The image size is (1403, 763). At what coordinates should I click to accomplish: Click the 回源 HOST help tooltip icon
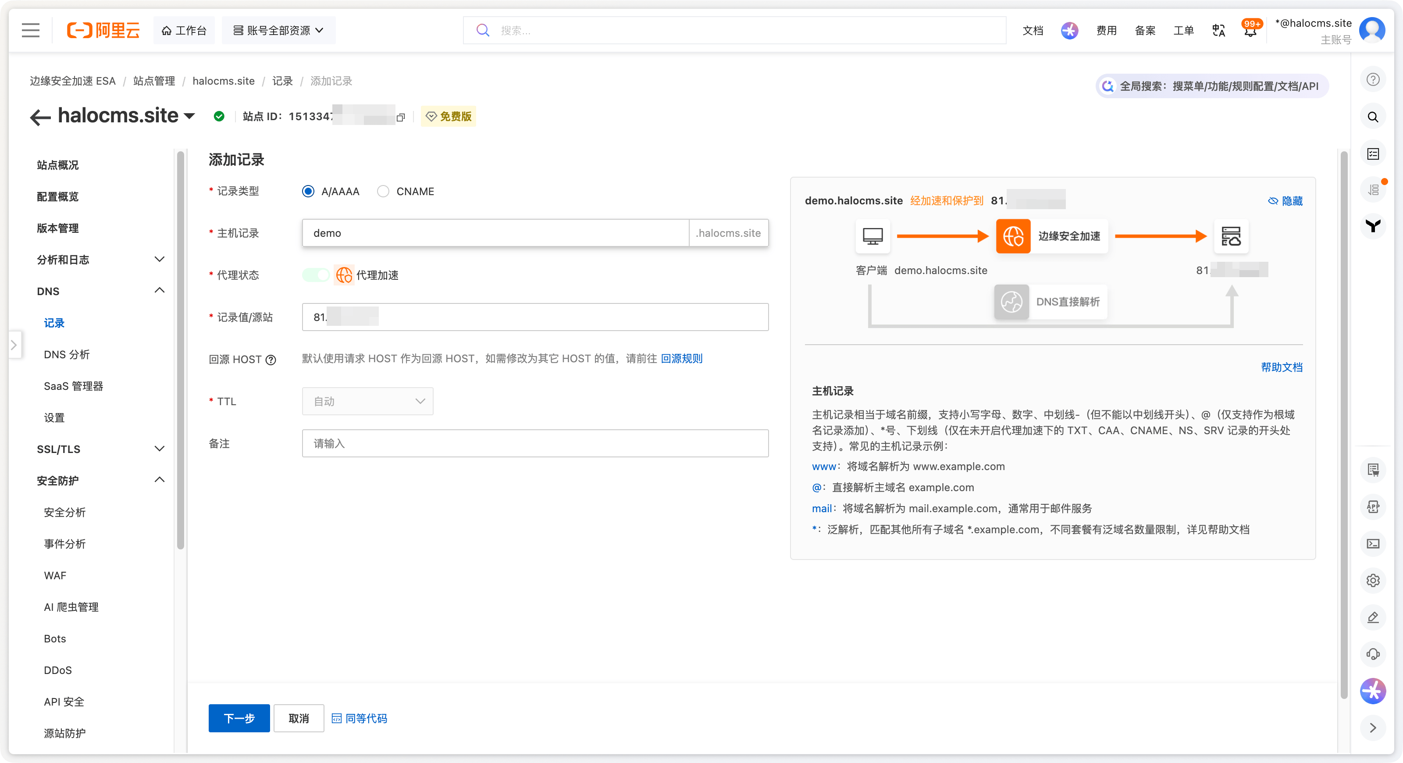tap(271, 360)
